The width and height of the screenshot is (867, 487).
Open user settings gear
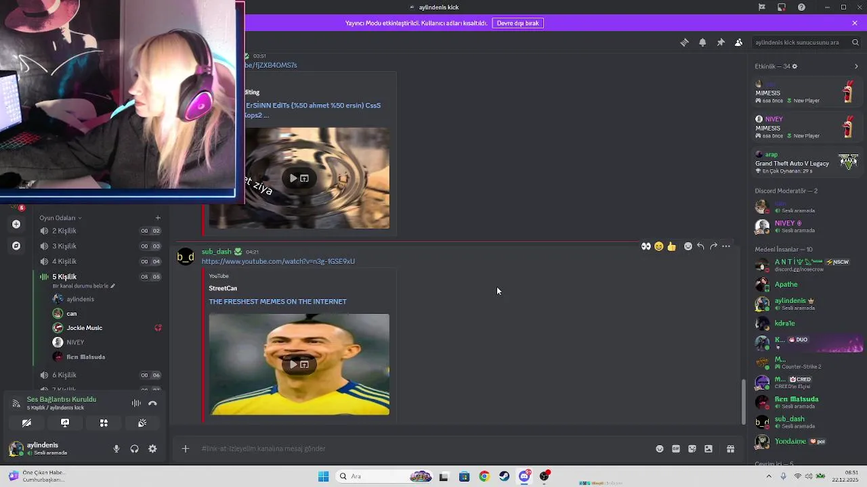[152, 448]
